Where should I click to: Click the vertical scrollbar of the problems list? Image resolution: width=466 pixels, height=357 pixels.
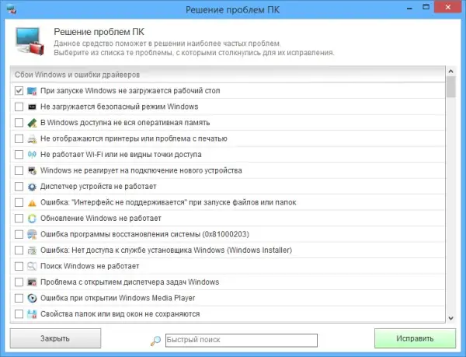coord(450,194)
